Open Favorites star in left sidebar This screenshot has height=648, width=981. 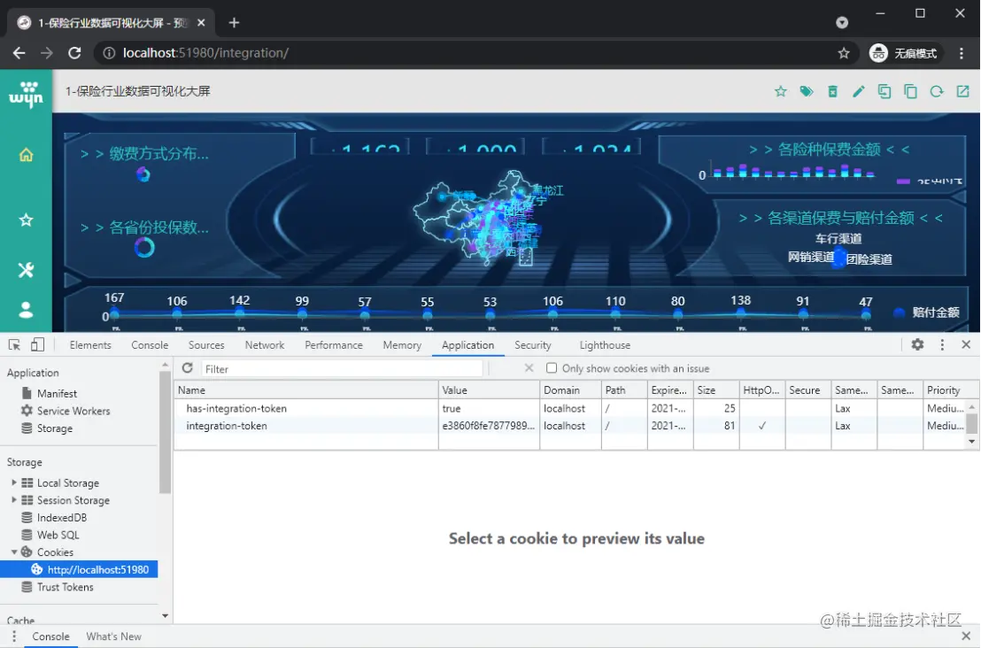click(26, 220)
